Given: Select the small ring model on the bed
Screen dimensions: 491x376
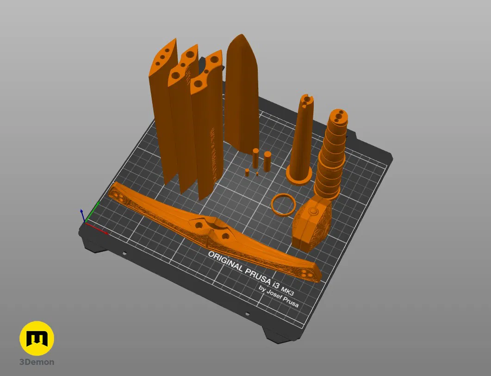Looking at the screenshot, I should coord(283,205).
